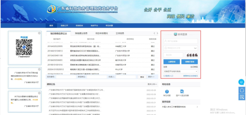Select the 项目验收信息公示 tab
This screenshot has height=115, width=246.
pyautogui.click(x=59, y=33)
